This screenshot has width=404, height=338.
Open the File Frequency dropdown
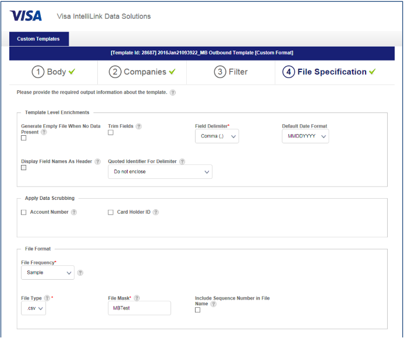47,272
